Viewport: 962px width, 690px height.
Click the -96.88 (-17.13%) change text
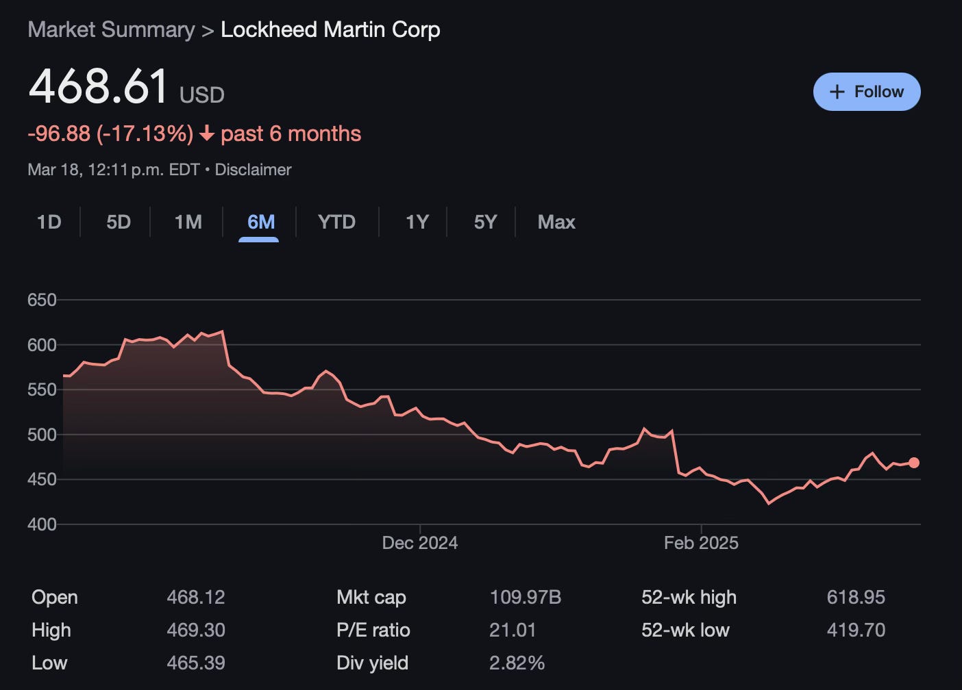tap(110, 133)
